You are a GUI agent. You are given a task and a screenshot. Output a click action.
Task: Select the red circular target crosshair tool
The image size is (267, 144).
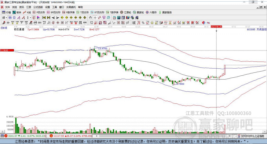coord(53,23)
